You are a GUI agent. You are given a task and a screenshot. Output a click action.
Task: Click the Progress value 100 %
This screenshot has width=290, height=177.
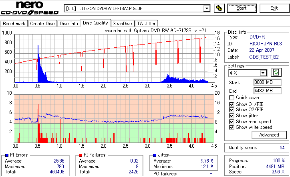278,161
